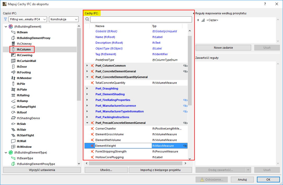The height and width of the screenshot is (185, 283).
Task: Collapse the IfcBuildingElementType tree group
Action: pyautogui.click(x=6, y=153)
